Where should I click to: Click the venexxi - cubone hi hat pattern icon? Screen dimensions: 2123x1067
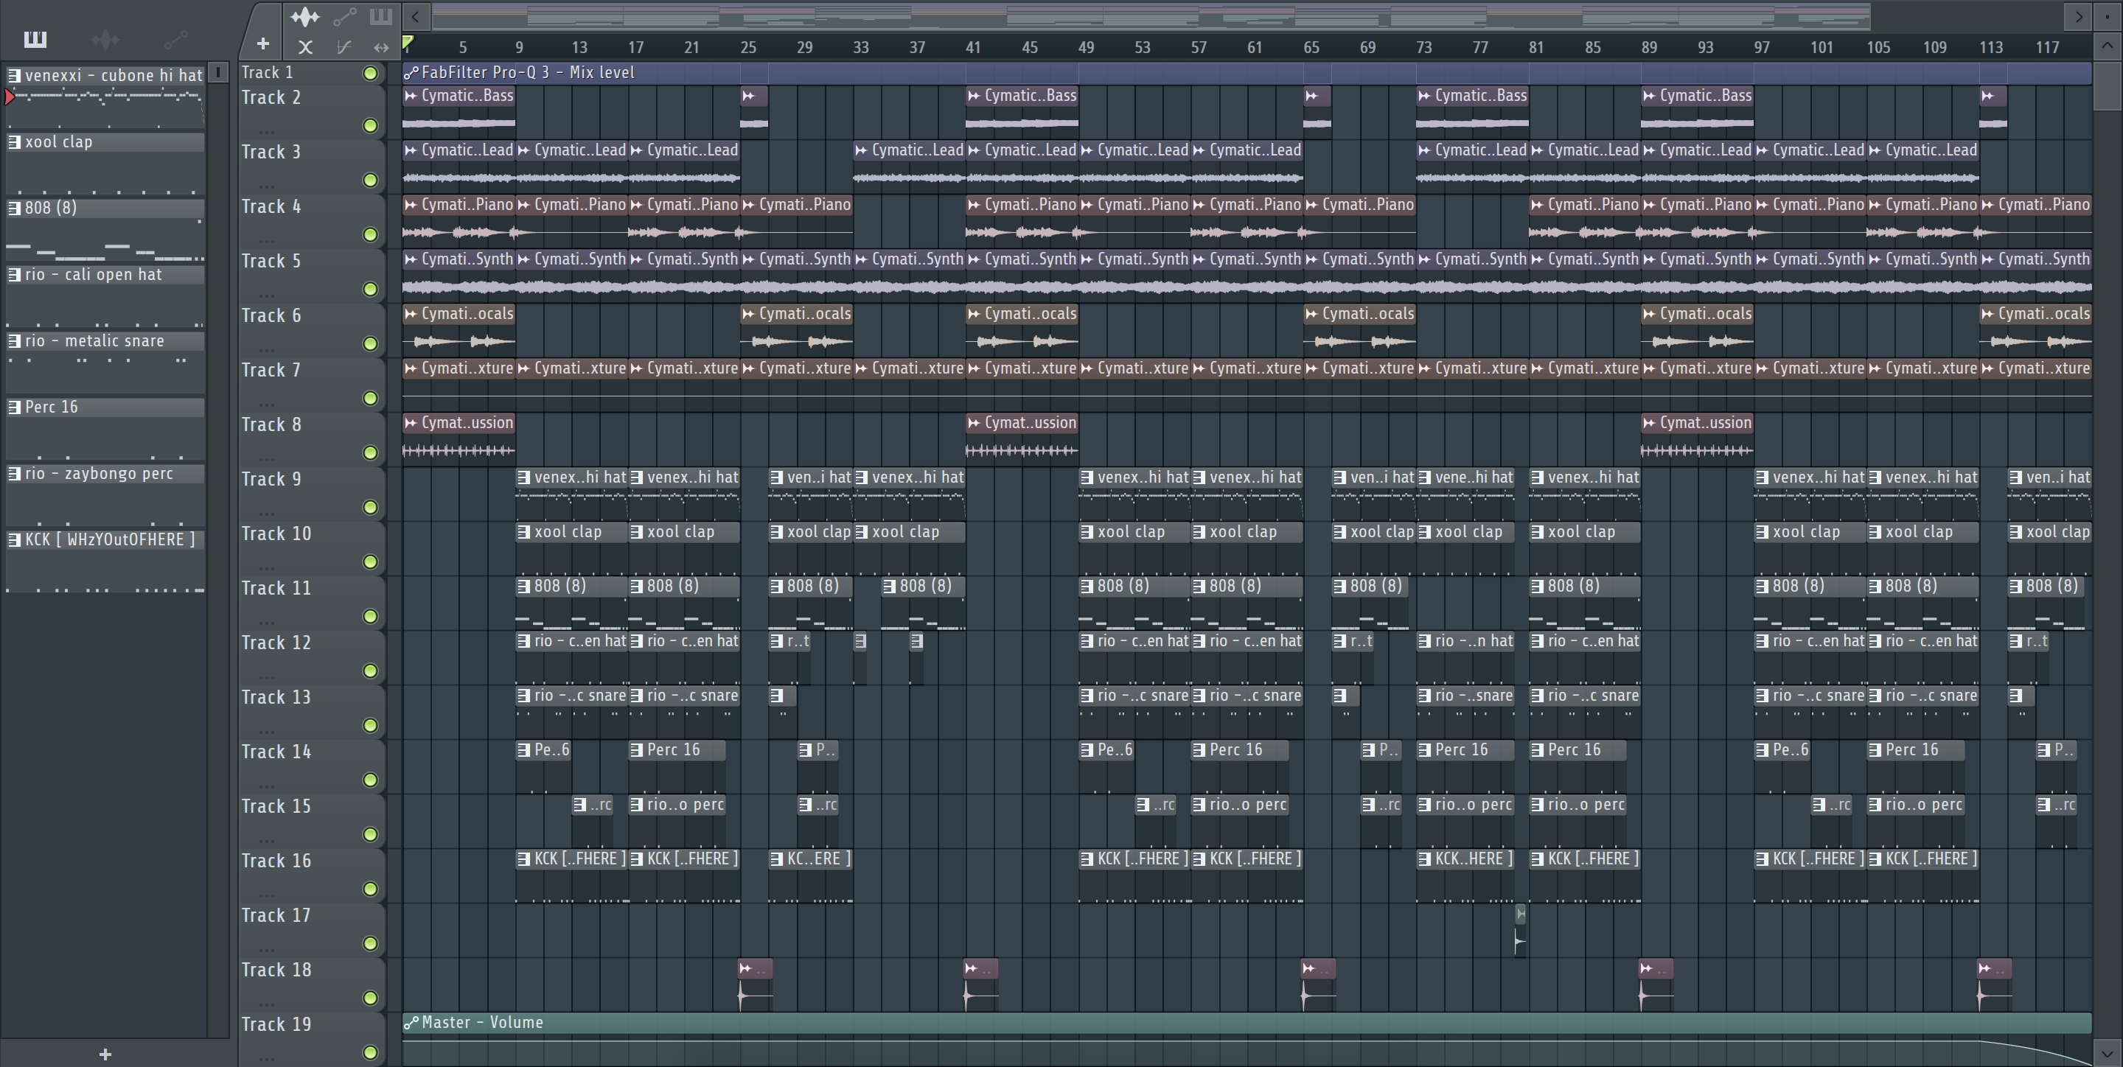(x=14, y=75)
